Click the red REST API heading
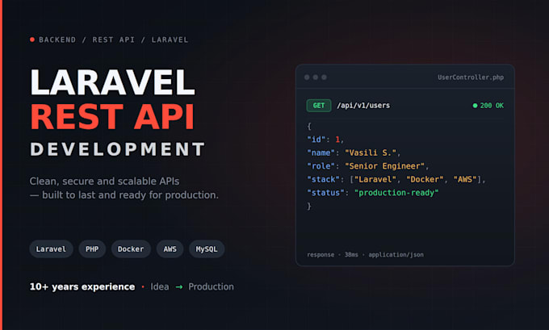Screen dimensions: 549x330 (112, 116)
